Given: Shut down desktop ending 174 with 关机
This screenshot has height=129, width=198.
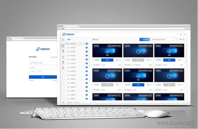Looking at the screenshot, I should pyautogui.click(x=138, y=85).
